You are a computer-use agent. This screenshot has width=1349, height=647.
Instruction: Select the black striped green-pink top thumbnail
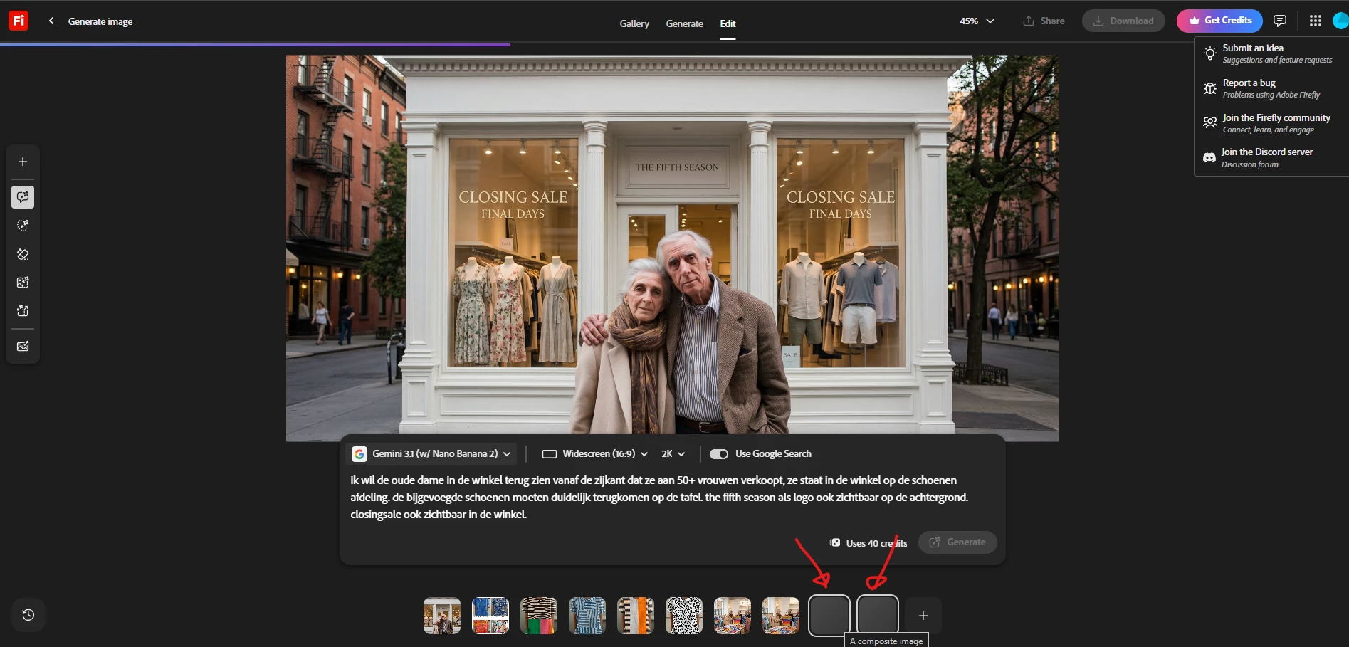click(x=539, y=616)
